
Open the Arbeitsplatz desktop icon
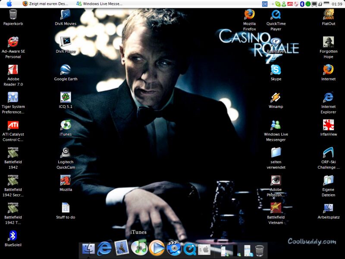(x=329, y=208)
